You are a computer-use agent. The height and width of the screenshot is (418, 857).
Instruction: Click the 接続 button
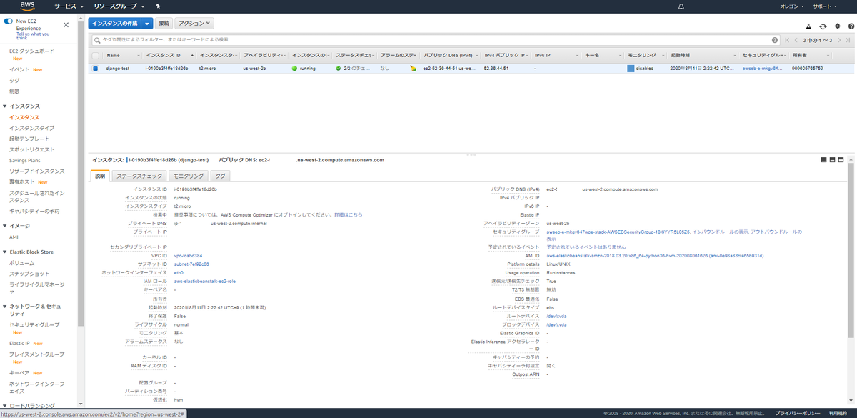[164, 24]
